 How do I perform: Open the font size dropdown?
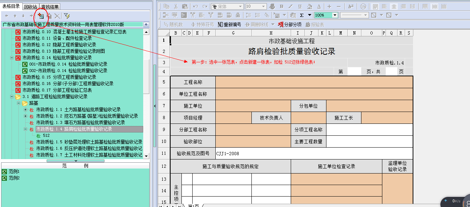coord(264,6)
